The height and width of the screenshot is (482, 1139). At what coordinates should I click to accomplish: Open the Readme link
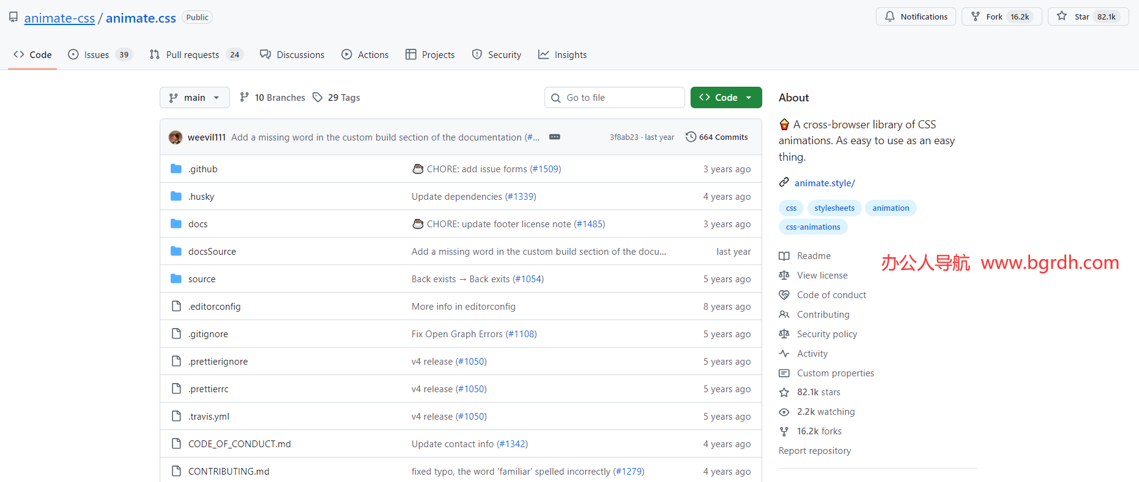814,256
